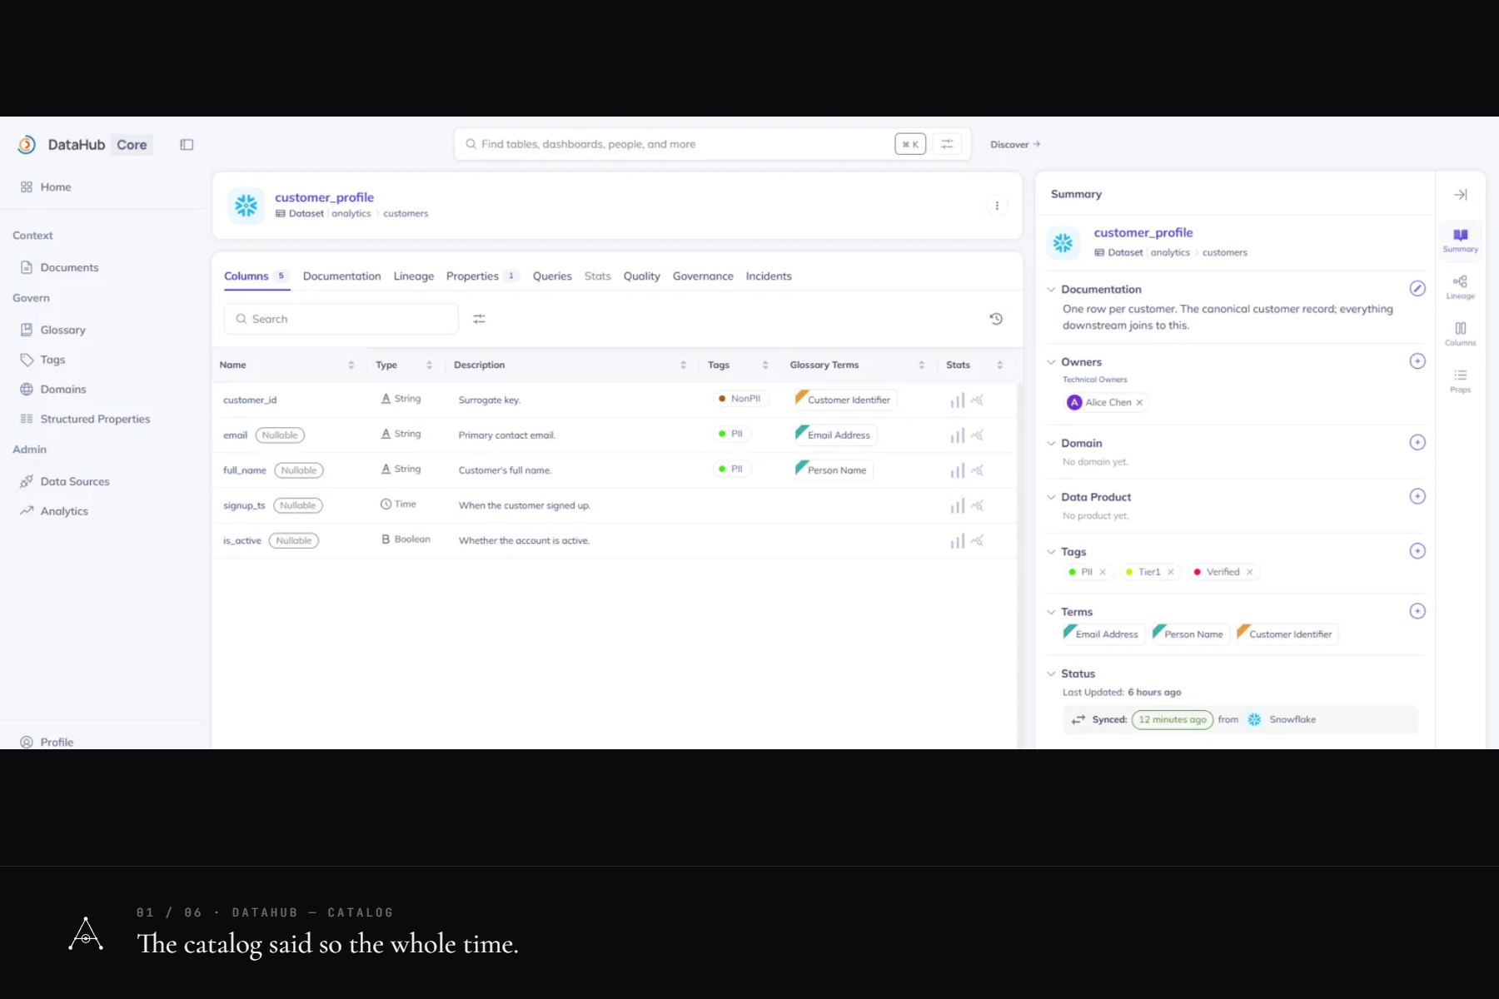
Task: Add a domain with the plus icon
Action: (x=1417, y=443)
